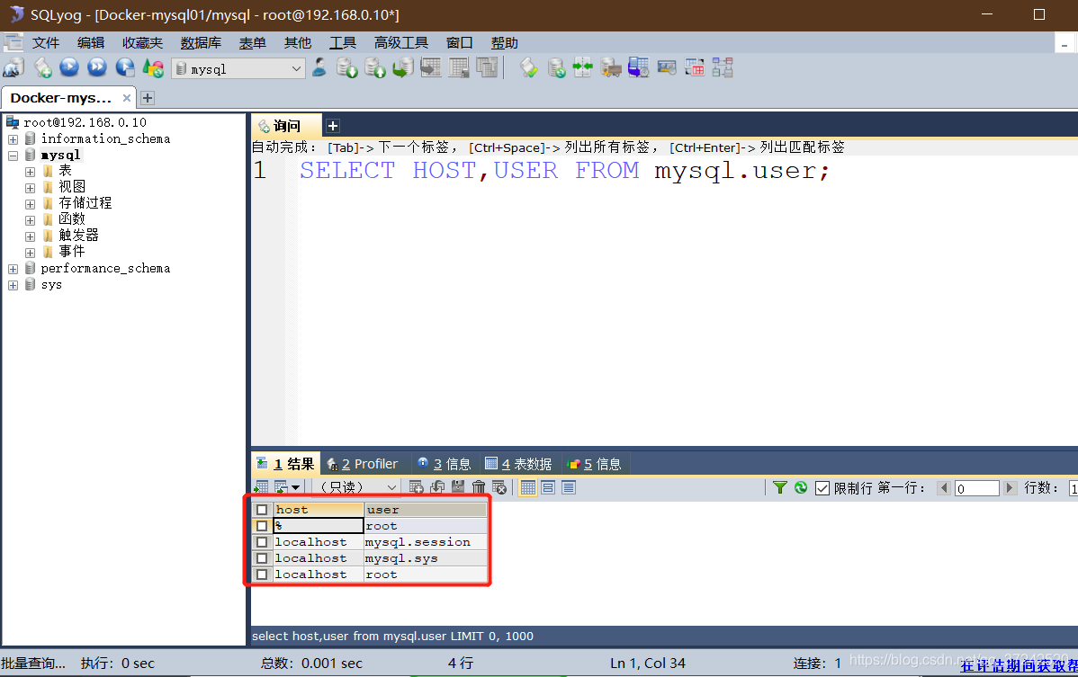Screen dimensions: 1078x677
Task: Click the host column header
Action: (x=319, y=510)
